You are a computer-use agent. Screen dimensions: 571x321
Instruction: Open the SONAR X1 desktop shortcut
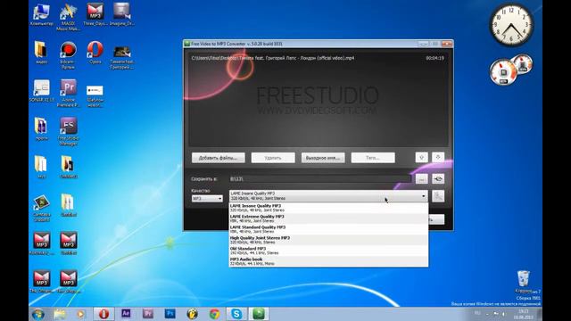coord(42,91)
